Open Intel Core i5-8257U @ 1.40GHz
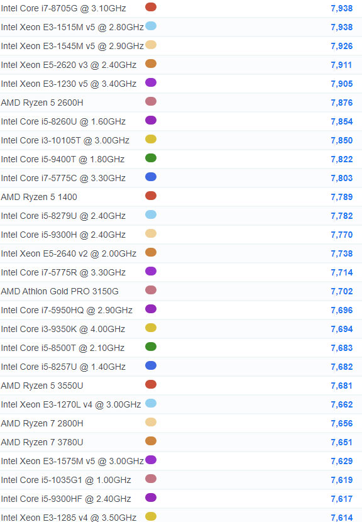The image size is (362, 522). [x=63, y=367]
